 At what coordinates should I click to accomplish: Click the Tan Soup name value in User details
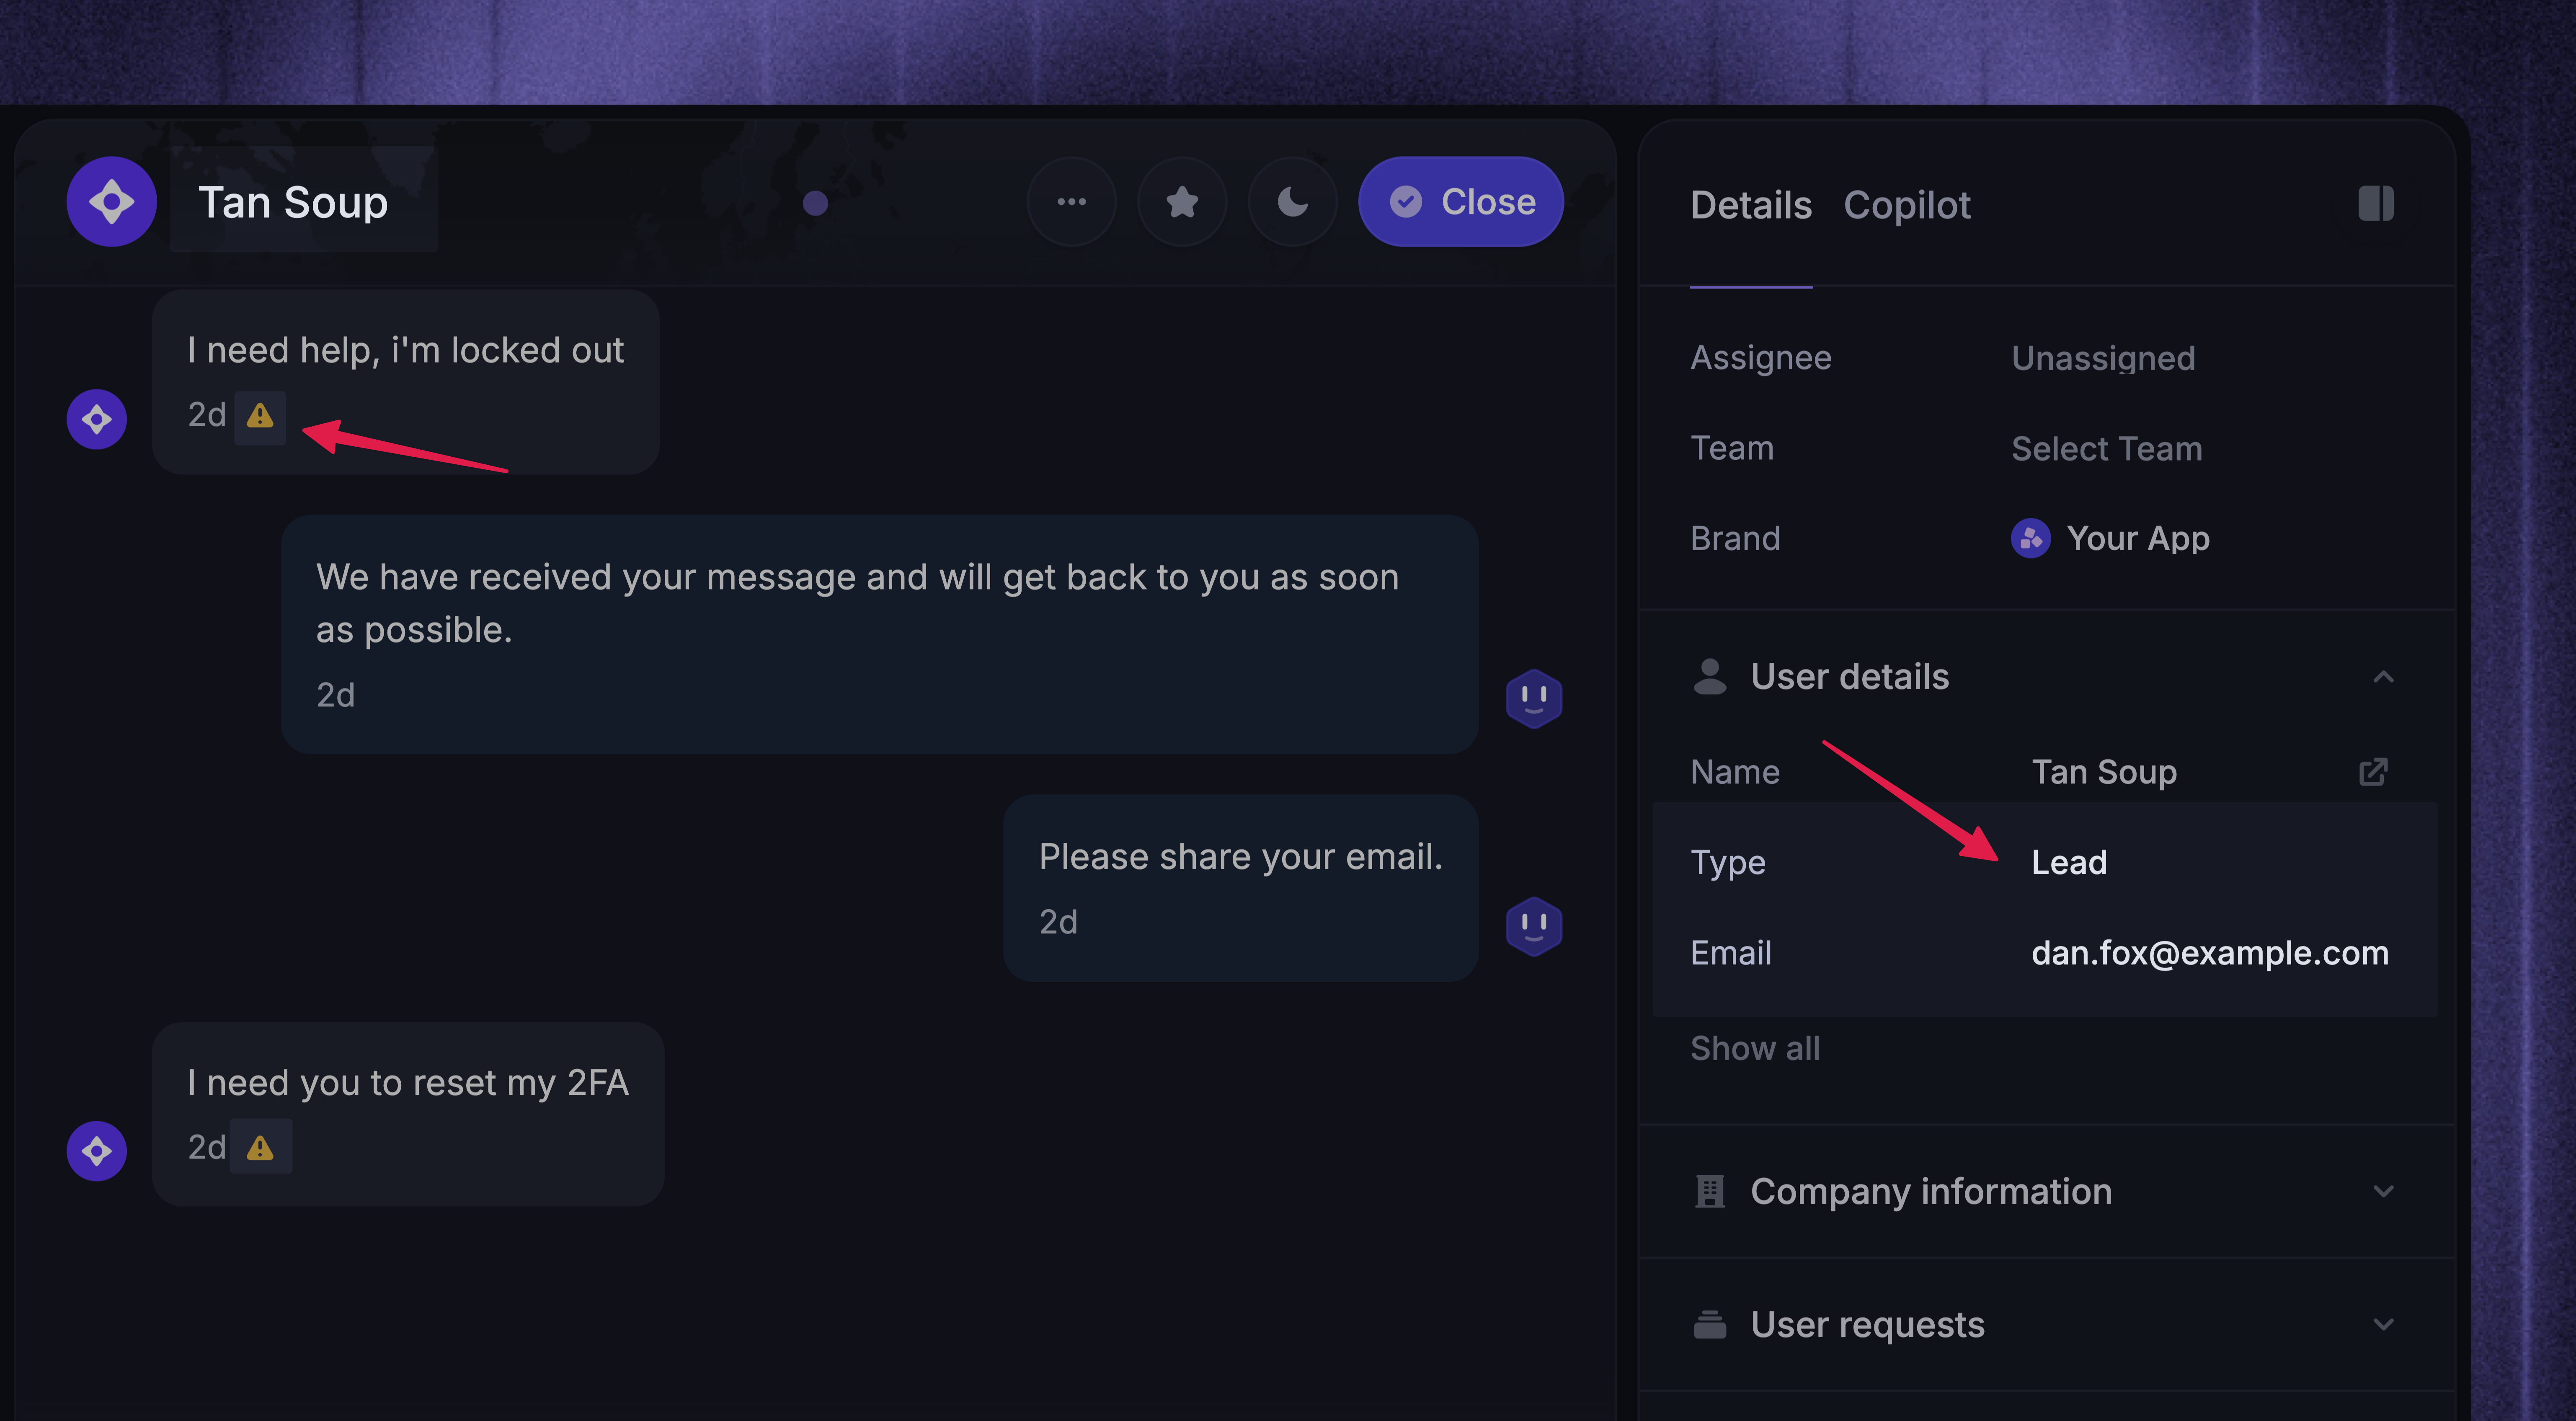click(x=2103, y=772)
